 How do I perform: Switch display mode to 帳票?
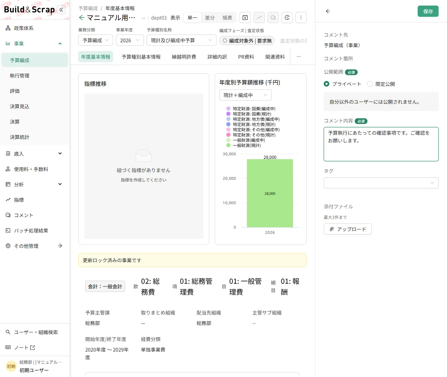[227, 17]
